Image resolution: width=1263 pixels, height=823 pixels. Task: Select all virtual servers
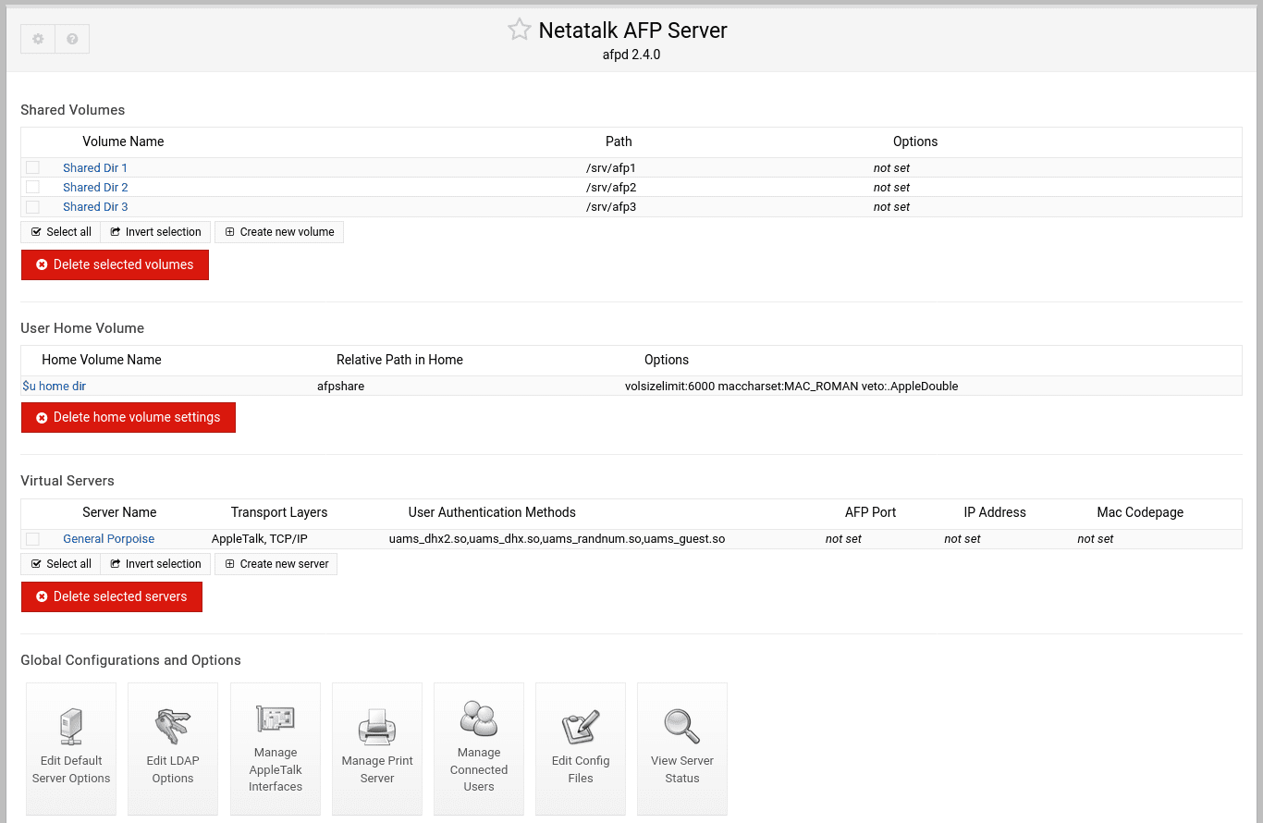[60, 564]
